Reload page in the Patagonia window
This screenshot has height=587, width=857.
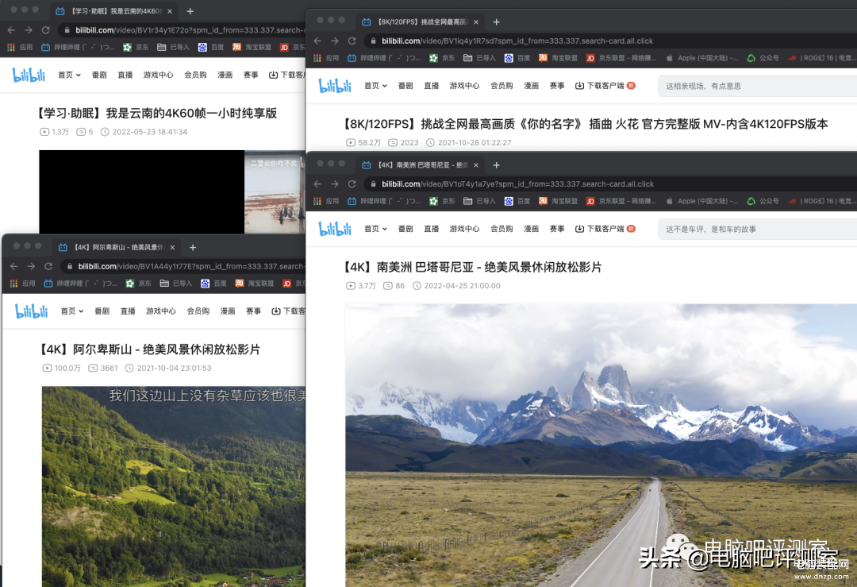pyautogui.click(x=352, y=183)
